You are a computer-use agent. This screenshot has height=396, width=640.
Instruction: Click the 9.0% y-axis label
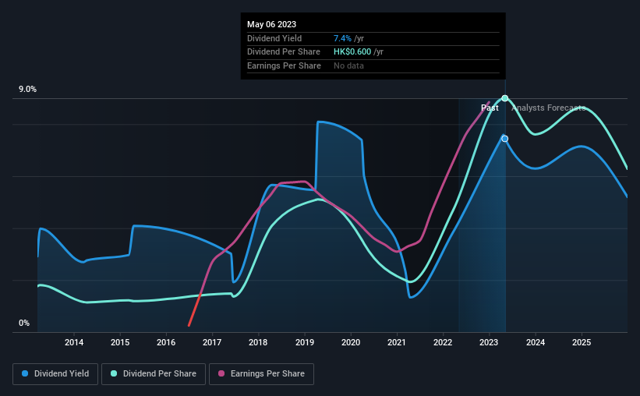[x=27, y=90]
